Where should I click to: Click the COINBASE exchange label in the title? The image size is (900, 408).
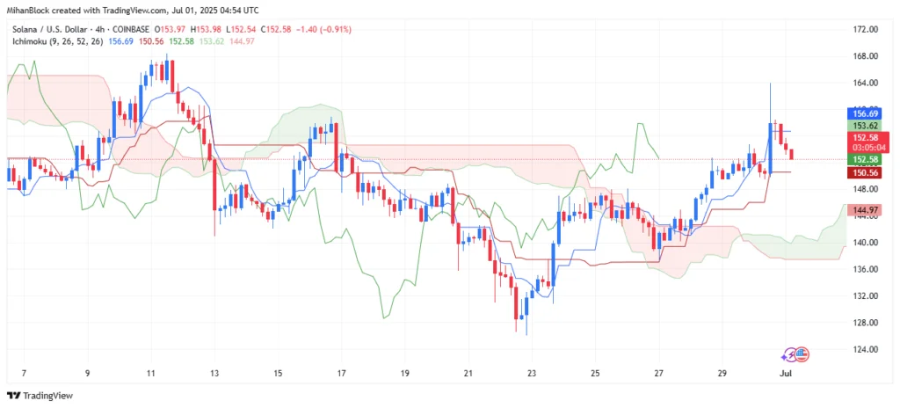tap(132, 29)
